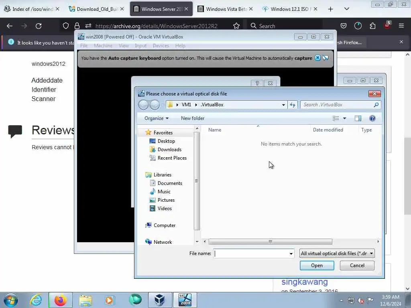Open the VirtualBox Machine menu

coord(103,46)
